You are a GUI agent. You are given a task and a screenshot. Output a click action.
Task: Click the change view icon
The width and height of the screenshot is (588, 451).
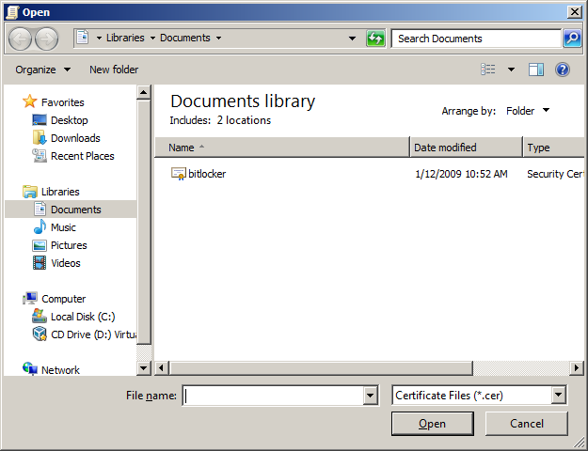click(488, 70)
